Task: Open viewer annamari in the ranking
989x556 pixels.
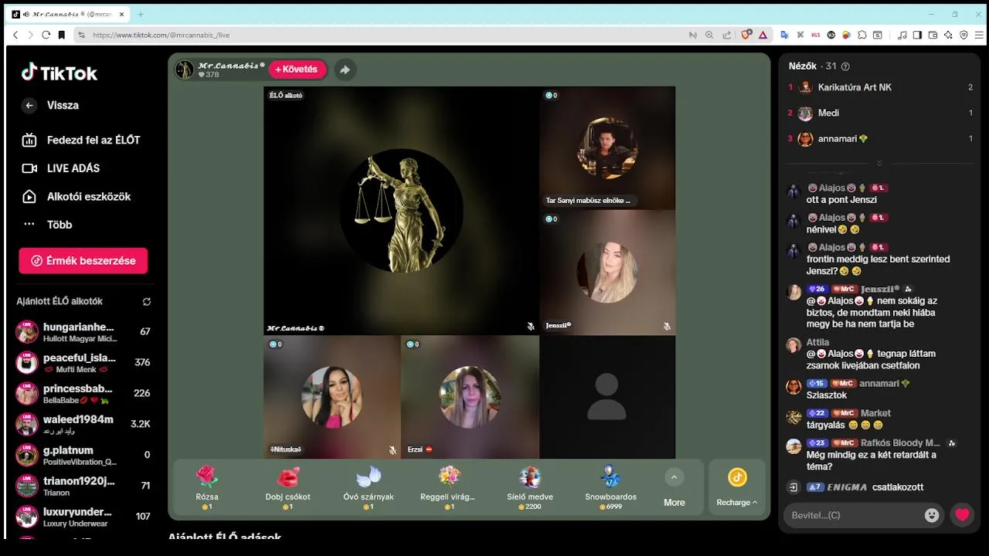Action: point(879,139)
